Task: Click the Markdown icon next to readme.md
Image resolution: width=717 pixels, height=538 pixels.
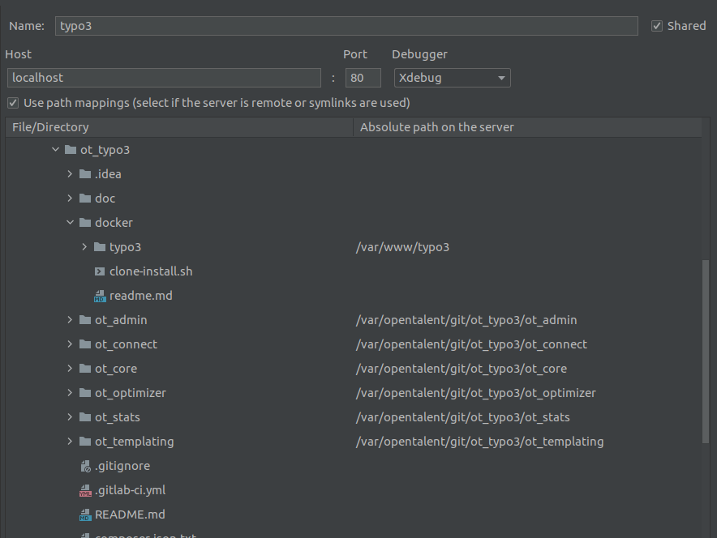Action: tap(99, 295)
